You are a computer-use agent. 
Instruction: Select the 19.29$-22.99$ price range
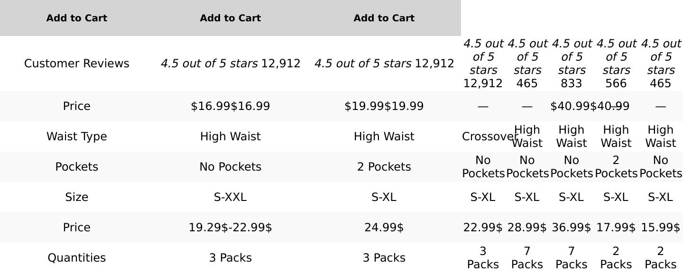(x=230, y=227)
